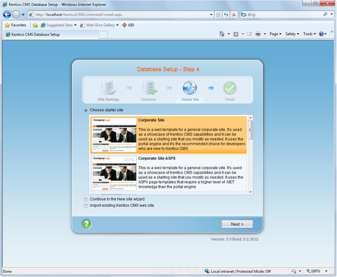The image size is (337, 277).
Task: Open the Page menu
Action: [x=275, y=34]
